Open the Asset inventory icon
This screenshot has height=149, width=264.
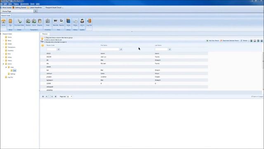(x=48, y=22)
